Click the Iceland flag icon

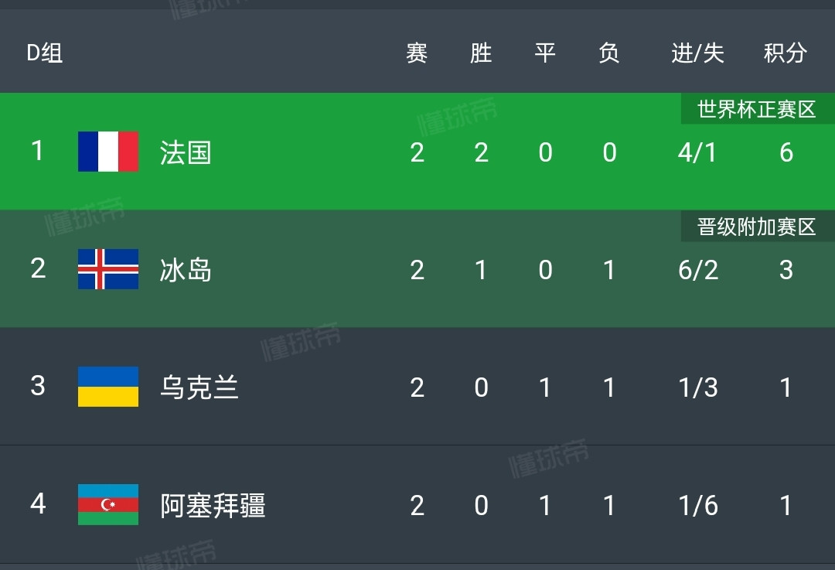point(108,269)
